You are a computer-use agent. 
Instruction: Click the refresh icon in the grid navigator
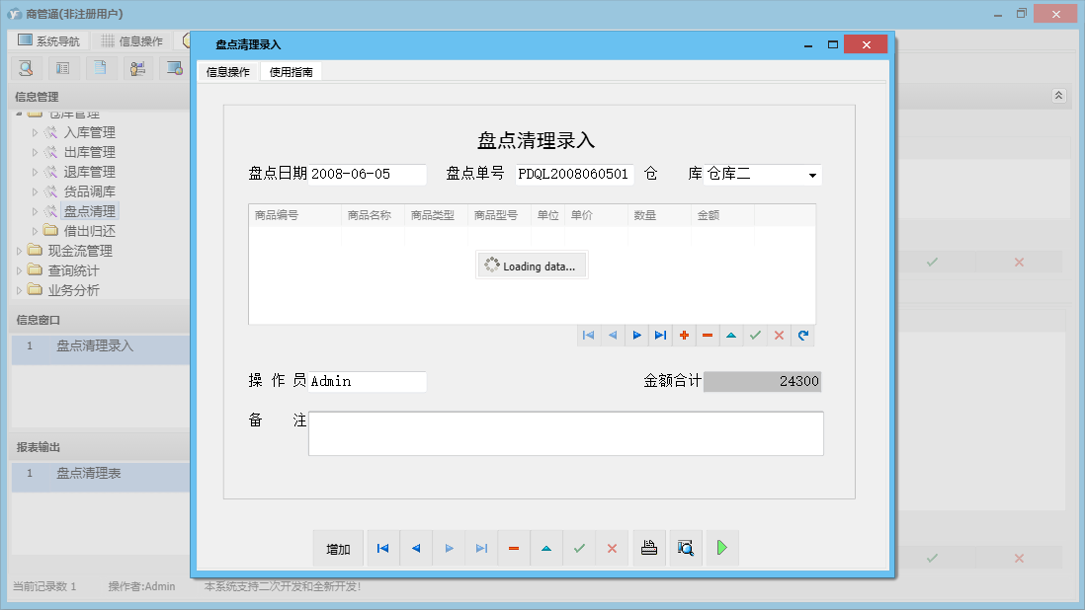802,336
